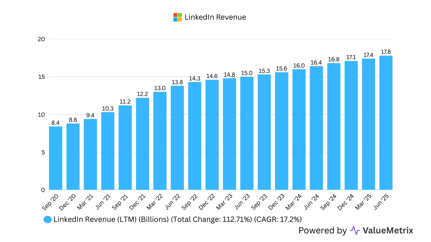Click the value label '15.0'

pos(247,73)
